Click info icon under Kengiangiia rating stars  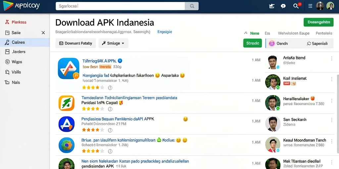(x=110, y=87)
